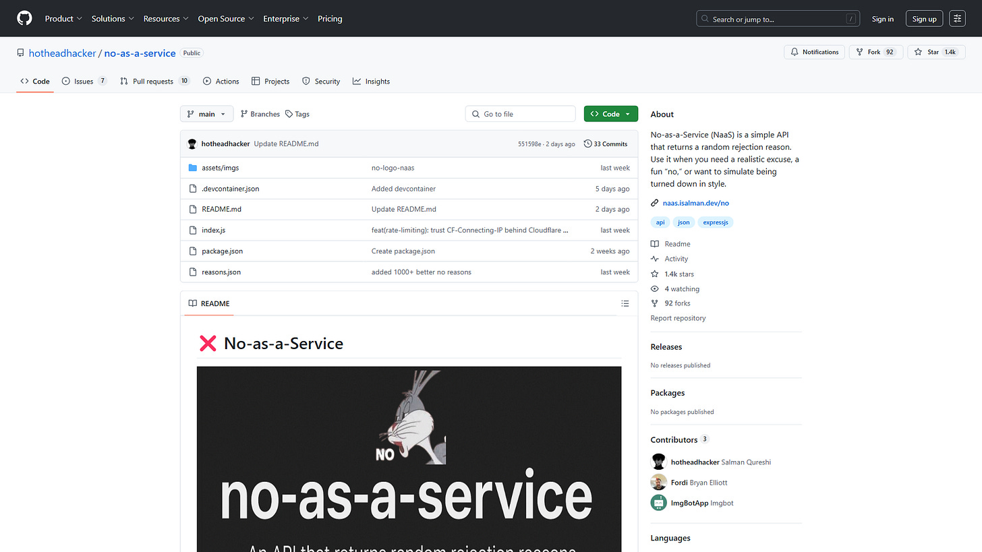Click the Readme book icon in About
This screenshot has width=982, height=552.
654,244
